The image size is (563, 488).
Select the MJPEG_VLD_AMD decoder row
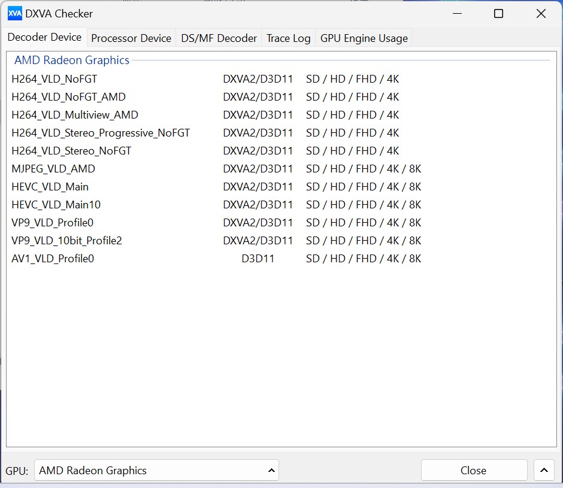coord(53,169)
